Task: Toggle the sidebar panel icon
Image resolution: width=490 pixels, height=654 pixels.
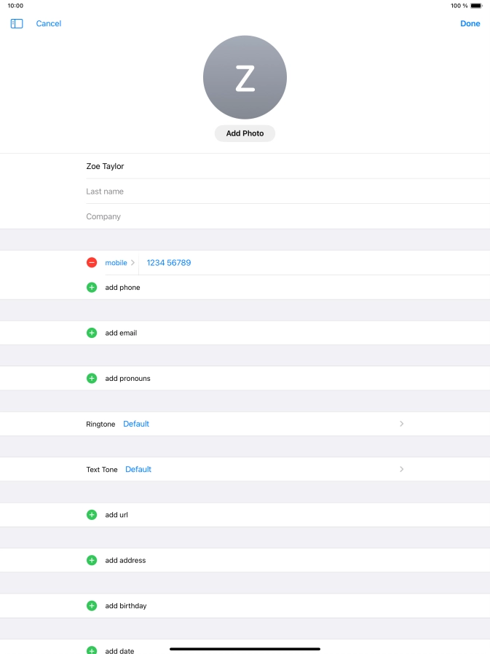Action: pyautogui.click(x=17, y=24)
